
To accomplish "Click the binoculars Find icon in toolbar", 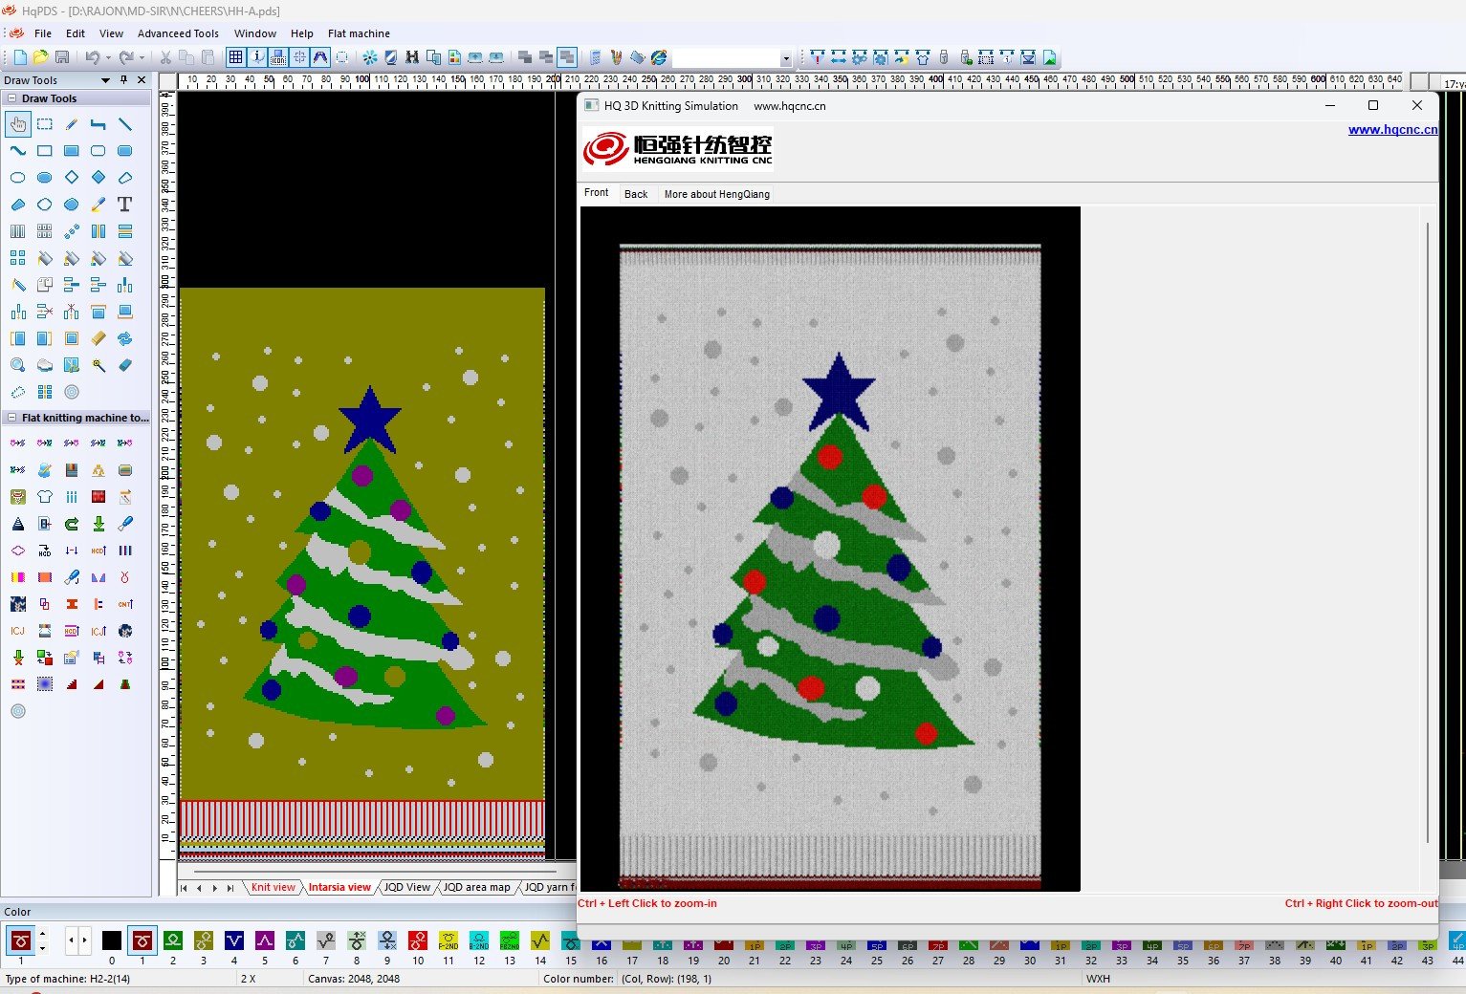I will (412, 57).
